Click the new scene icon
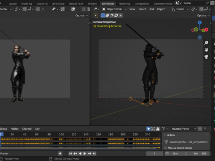 coord(212,3)
